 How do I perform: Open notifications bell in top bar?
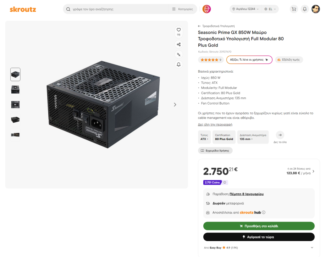pos(304,9)
